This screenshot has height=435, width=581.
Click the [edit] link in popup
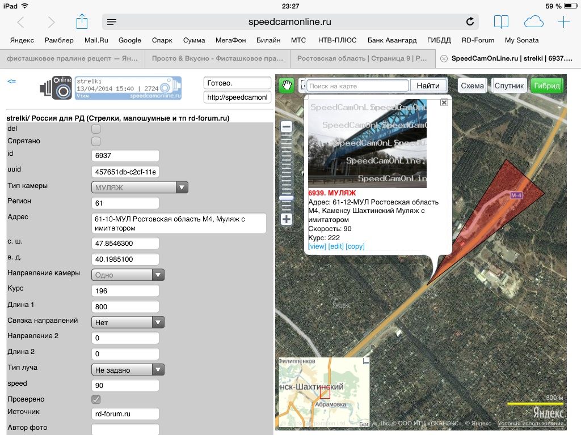tap(336, 246)
